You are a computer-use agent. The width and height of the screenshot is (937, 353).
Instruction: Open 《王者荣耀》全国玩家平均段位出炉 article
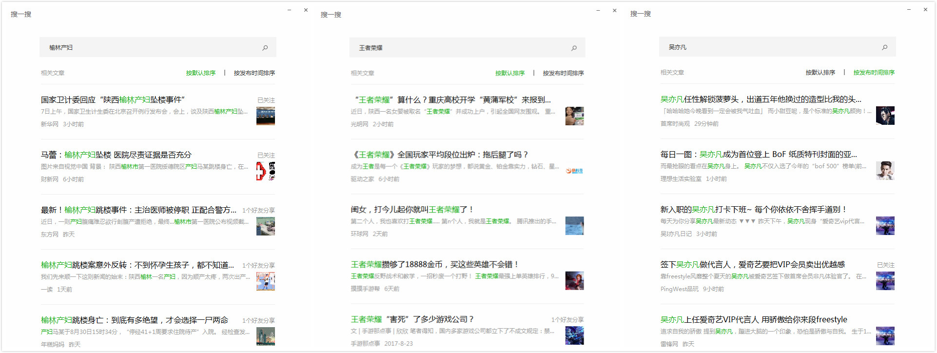click(x=440, y=155)
